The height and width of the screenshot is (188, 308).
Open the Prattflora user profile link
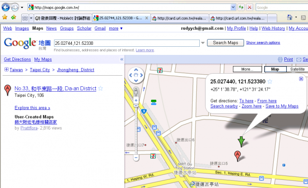29,128
